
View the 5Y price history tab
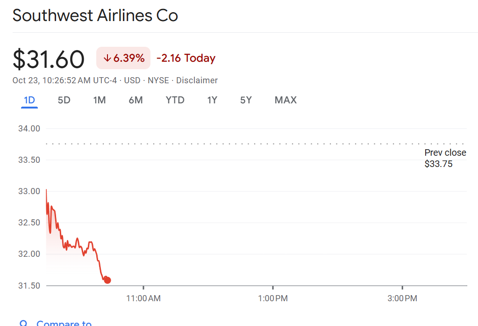246,100
